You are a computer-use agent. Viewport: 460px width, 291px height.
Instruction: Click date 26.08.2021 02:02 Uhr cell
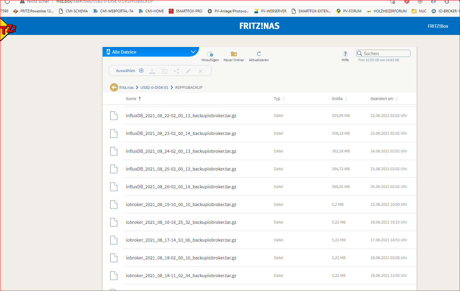coord(389,186)
